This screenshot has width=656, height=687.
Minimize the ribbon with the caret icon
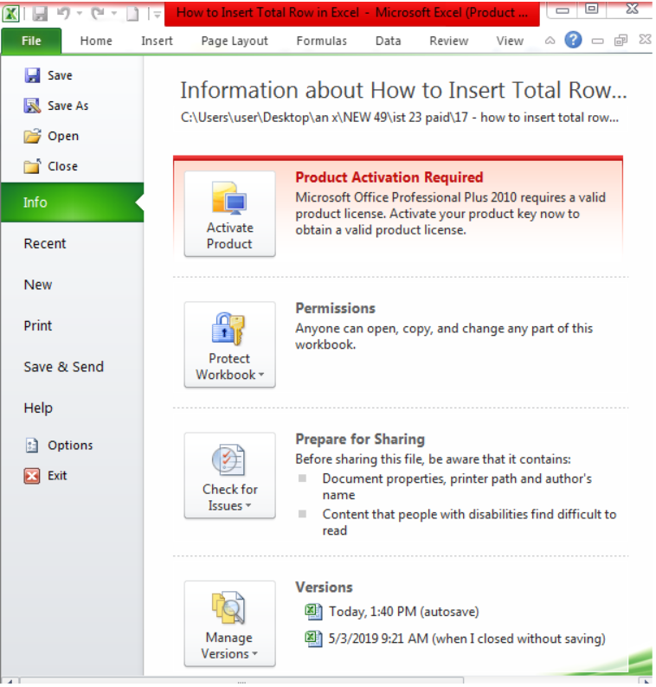click(550, 42)
